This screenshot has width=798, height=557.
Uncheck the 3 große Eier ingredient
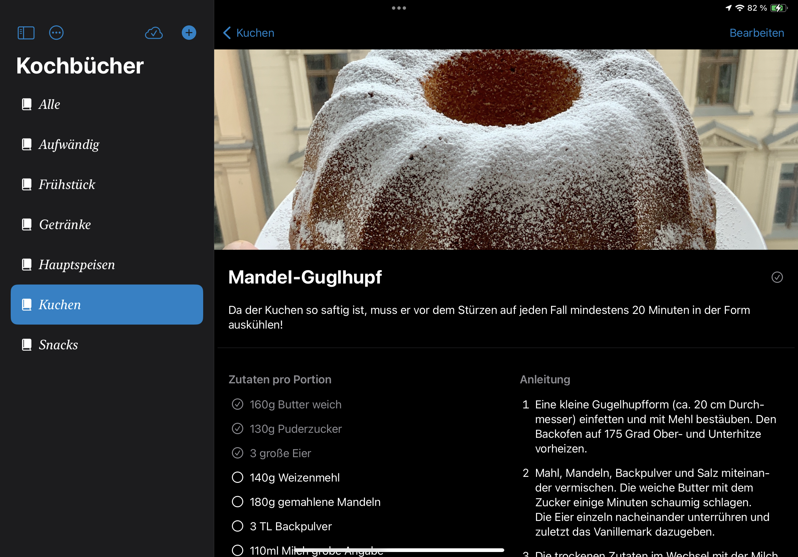tap(237, 453)
